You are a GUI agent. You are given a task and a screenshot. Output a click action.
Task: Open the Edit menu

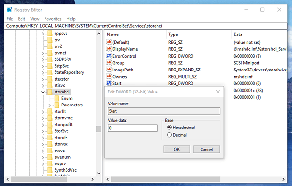(x=22, y=19)
